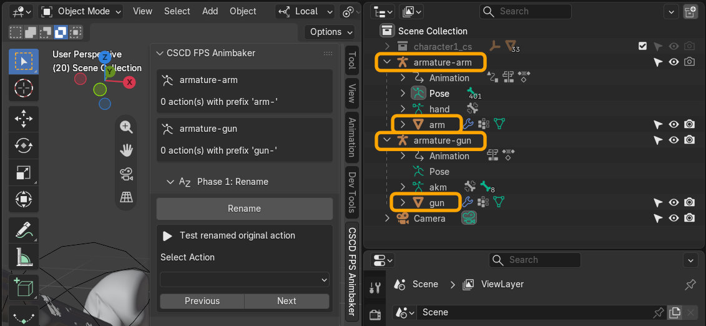Collapse the armature-gun tree item

(386, 141)
